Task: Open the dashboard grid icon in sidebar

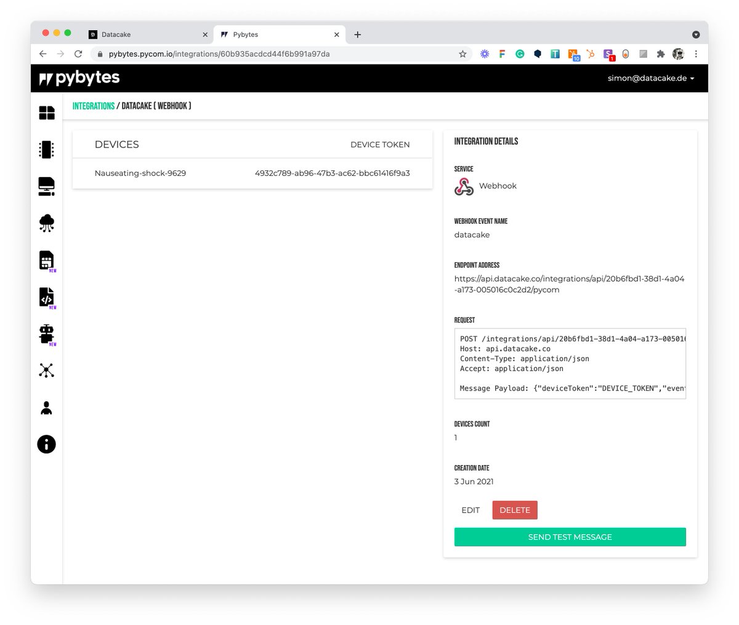Action: [x=47, y=113]
